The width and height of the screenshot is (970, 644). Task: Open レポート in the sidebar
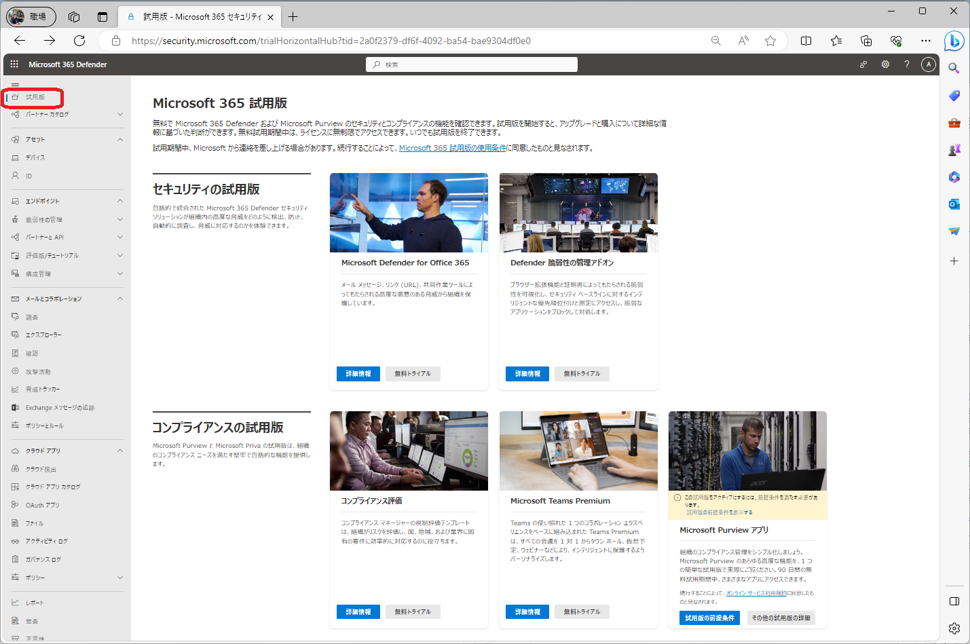point(35,603)
